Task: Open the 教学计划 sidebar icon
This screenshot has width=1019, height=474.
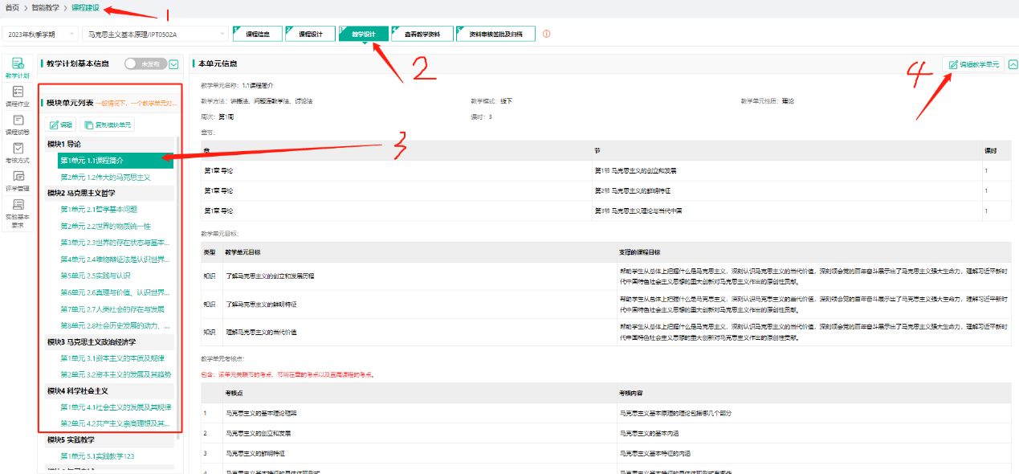Action: (17, 67)
